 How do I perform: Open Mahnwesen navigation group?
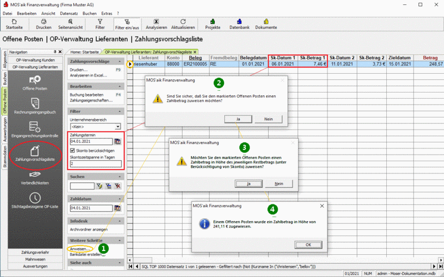[x=35, y=259]
